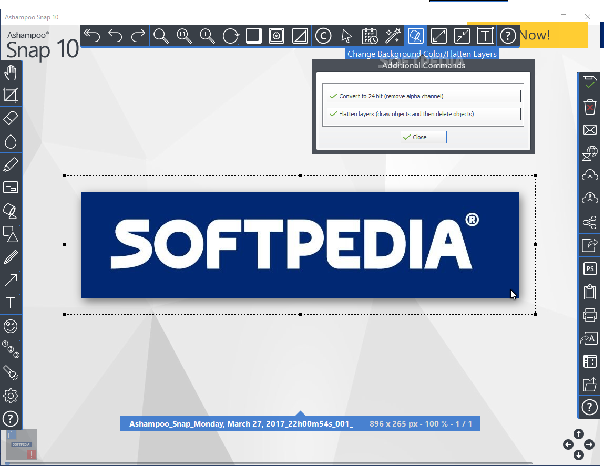The height and width of the screenshot is (466, 604).
Task: Zoom out with the minus magnifier
Action: (x=161, y=36)
